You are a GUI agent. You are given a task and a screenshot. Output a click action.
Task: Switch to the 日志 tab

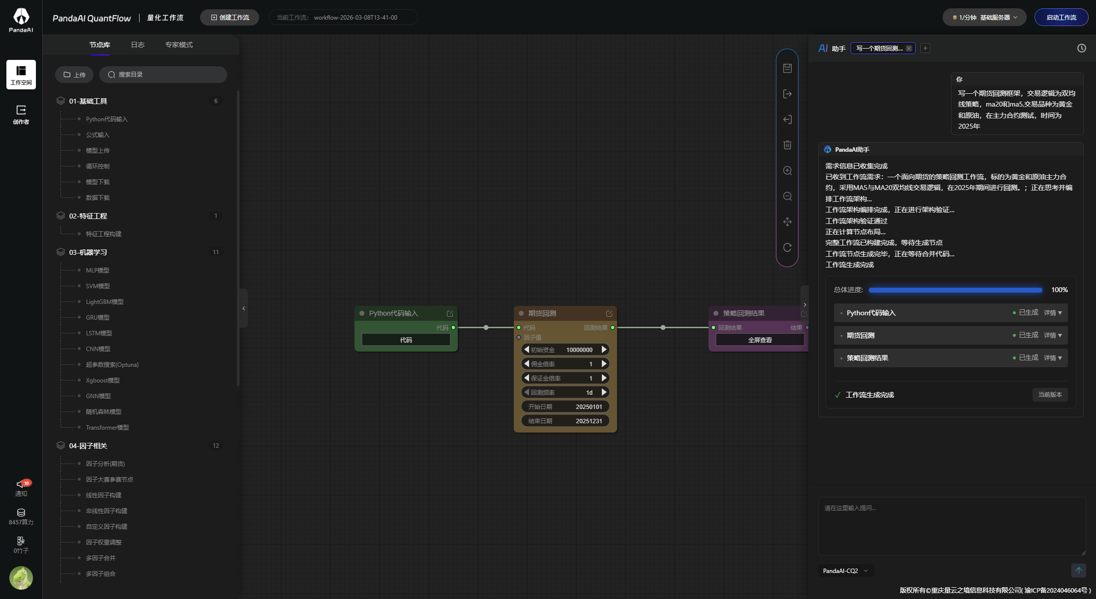(138, 45)
